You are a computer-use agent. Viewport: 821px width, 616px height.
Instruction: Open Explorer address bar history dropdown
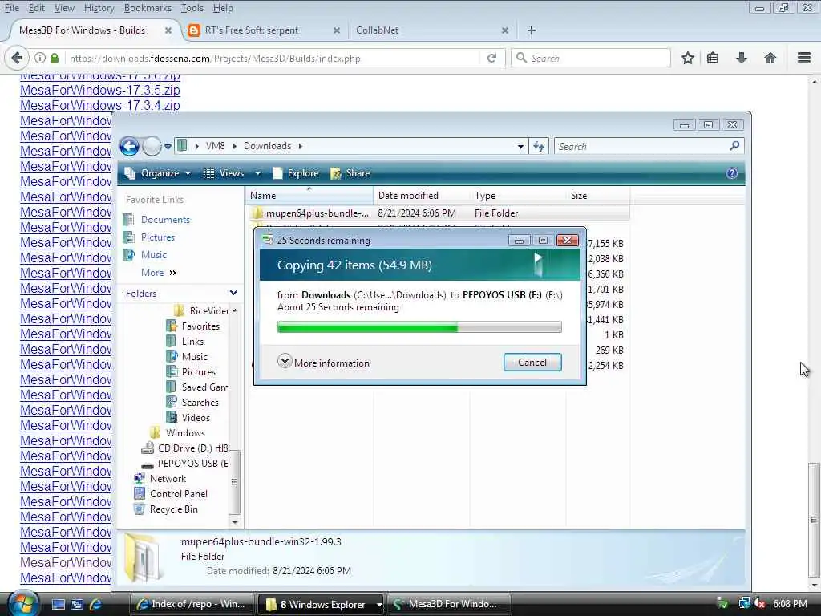click(x=520, y=147)
